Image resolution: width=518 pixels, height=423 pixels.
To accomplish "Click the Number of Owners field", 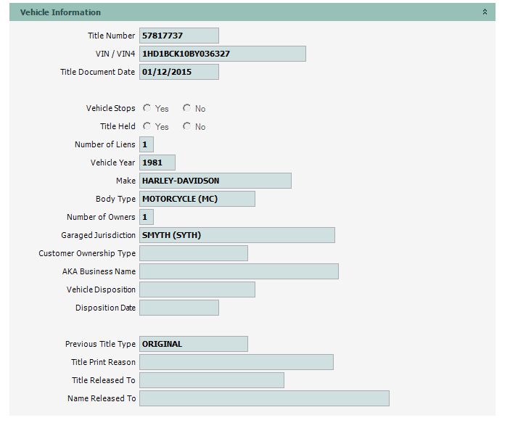I will click(146, 217).
